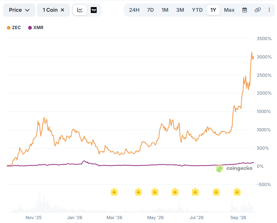Viewport: 277px width, 223px height.
Task: Click the coingecko logo watermark
Action: click(x=234, y=169)
